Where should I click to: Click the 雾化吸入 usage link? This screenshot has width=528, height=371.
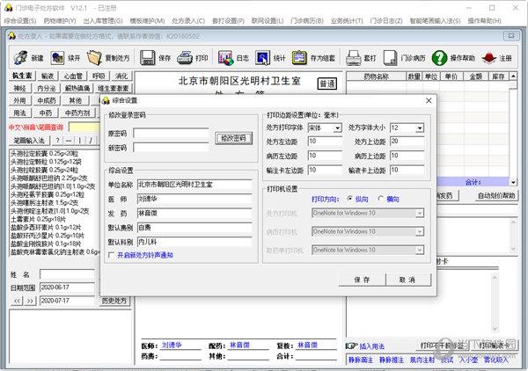click(496, 360)
